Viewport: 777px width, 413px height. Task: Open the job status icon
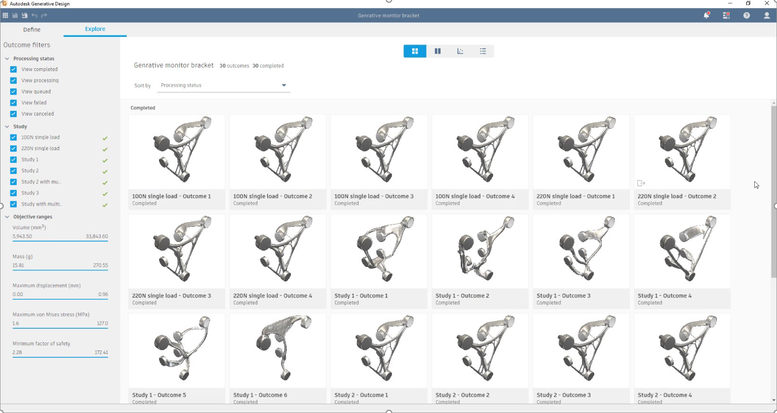click(726, 15)
